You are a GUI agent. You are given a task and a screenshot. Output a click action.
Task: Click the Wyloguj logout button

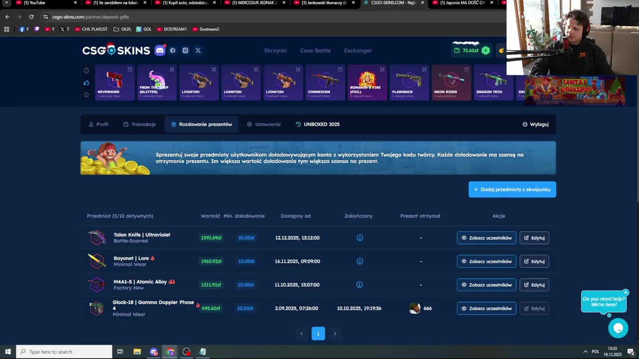pos(535,124)
